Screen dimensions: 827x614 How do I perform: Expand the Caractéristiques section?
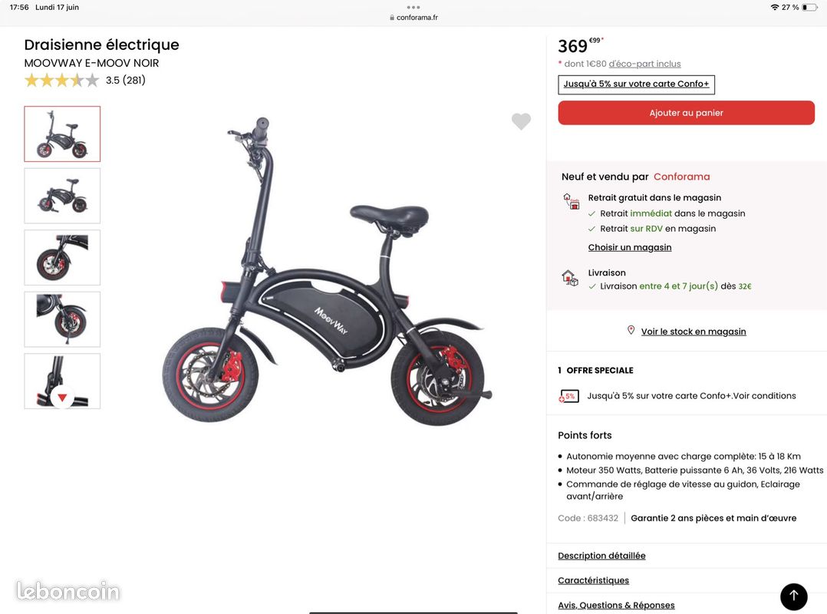593,580
